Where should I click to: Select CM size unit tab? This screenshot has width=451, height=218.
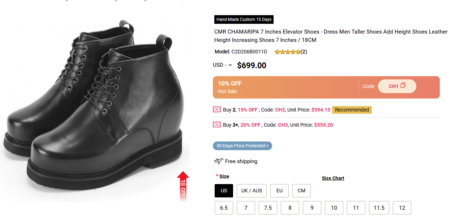click(301, 191)
